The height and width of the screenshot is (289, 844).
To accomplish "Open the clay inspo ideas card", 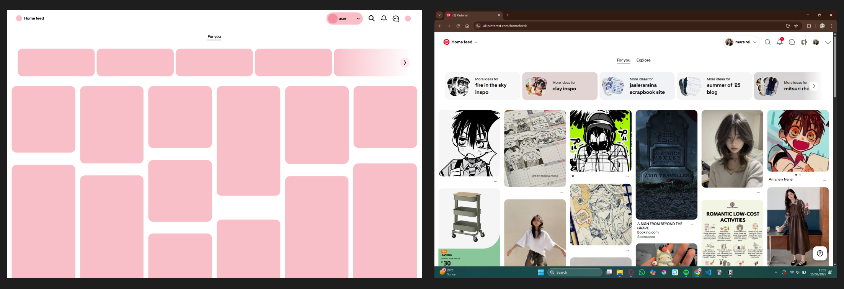I will (560, 86).
